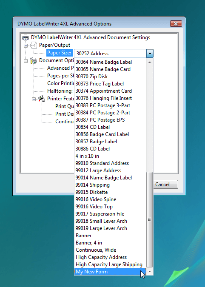Pick 30854 CD Label
The image size is (205, 287).
(x=110, y=127)
